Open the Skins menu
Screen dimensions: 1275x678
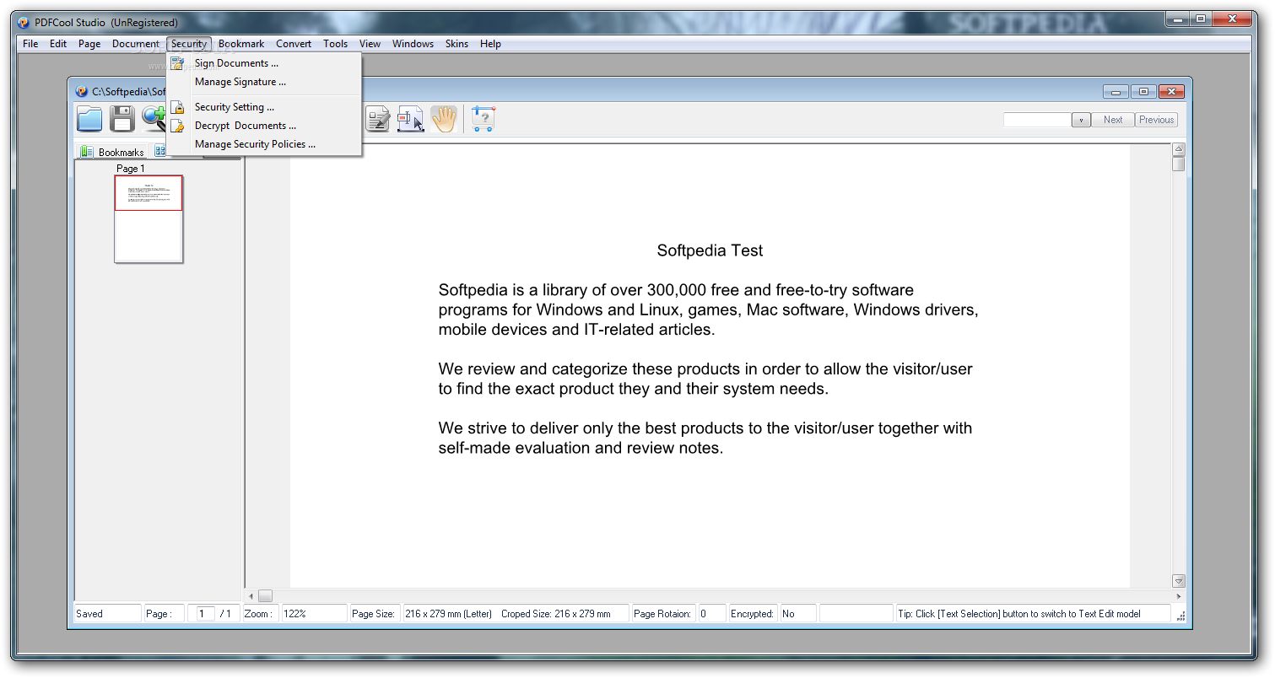point(457,44)
